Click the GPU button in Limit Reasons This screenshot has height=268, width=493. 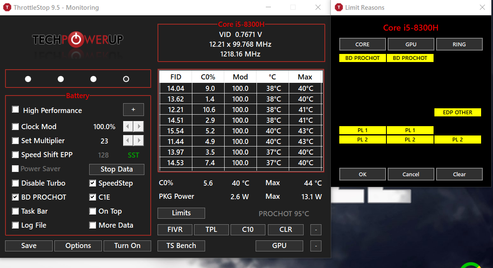click(411, 44)
